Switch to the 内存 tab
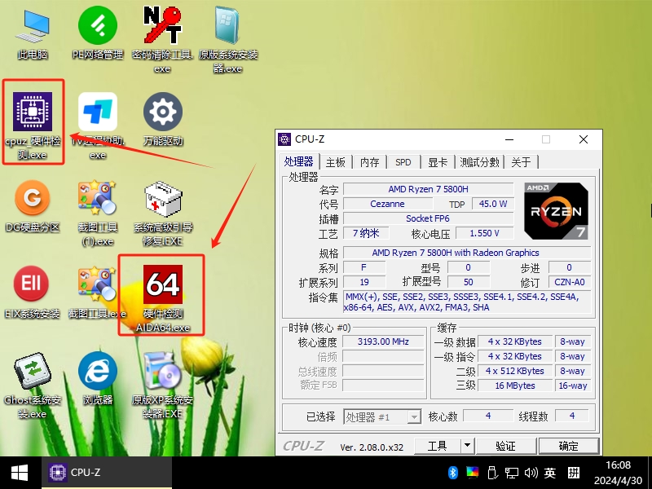Screen dimensions: 652x489 [x=370, y=162]
